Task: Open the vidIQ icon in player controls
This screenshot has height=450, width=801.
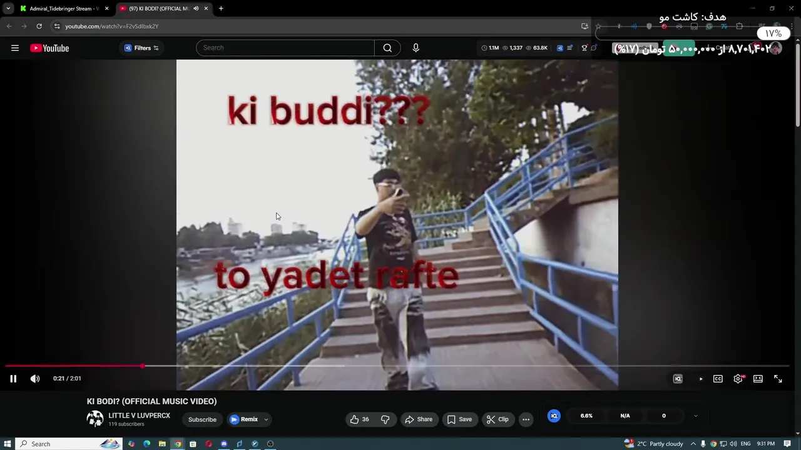Action: (678, 379)
